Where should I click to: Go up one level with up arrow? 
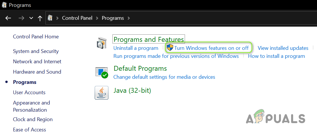tap(40, 18)
